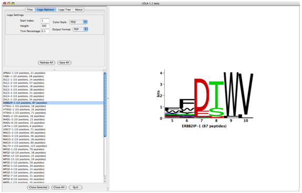
Task: Click the Redraw All button
Action: click(47, 62)
